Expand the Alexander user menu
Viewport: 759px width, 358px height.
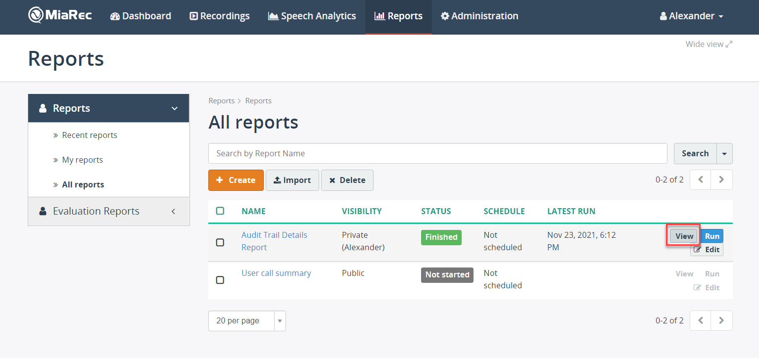[x=692, y=16]
